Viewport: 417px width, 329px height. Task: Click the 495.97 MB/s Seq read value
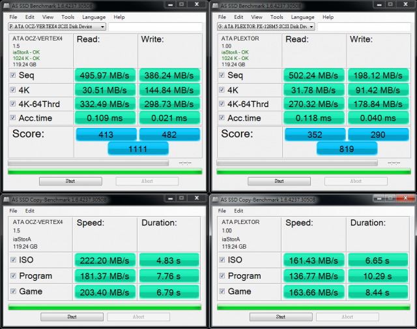(105, 75)
